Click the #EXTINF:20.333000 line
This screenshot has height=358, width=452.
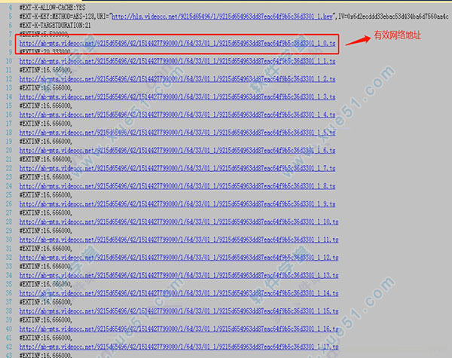pyautogui.click(x=46, y=52)
